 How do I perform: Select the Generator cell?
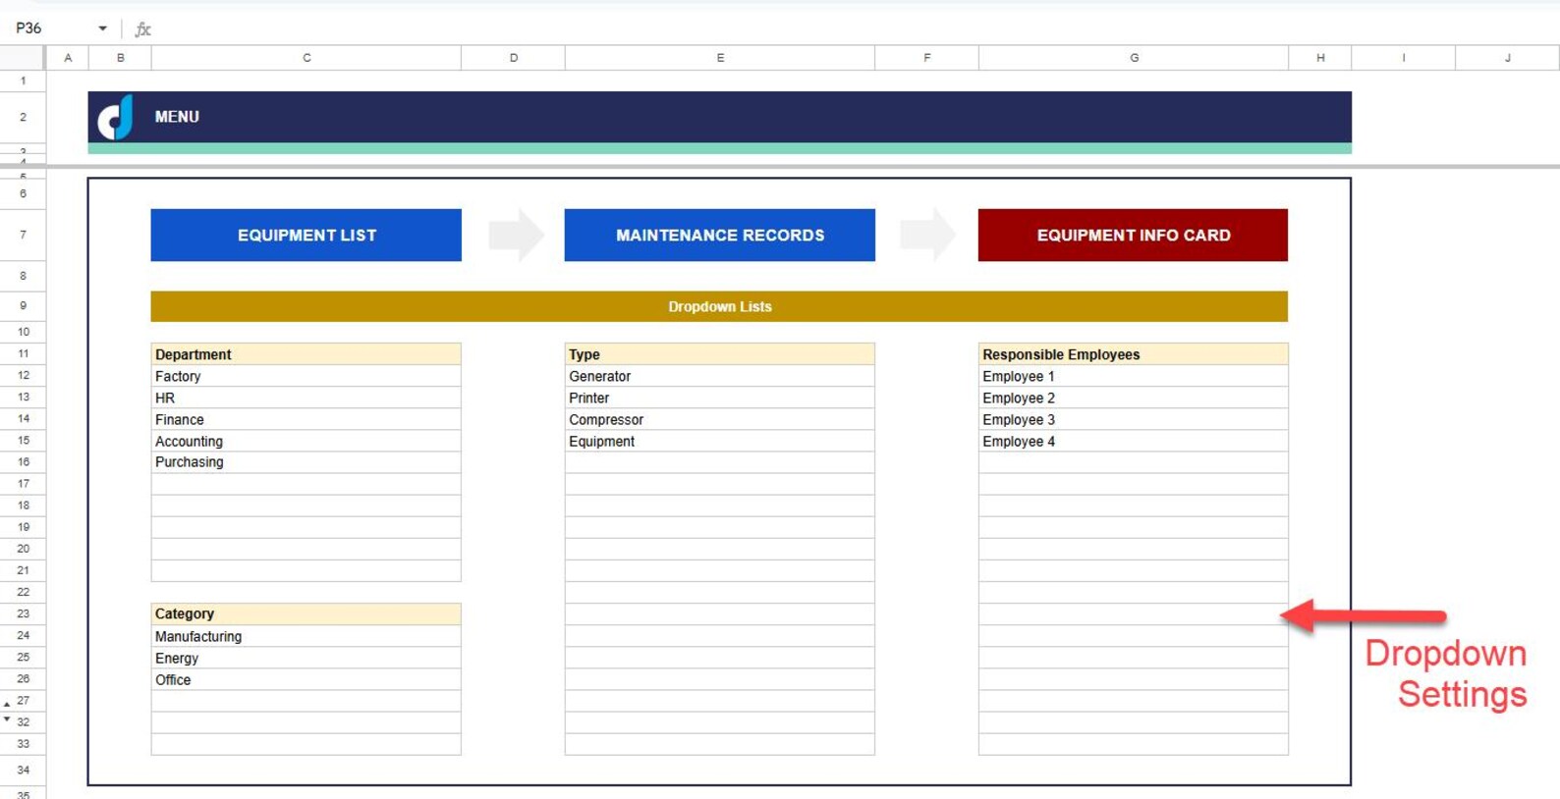pyautogui.click(x=720, y=376)
